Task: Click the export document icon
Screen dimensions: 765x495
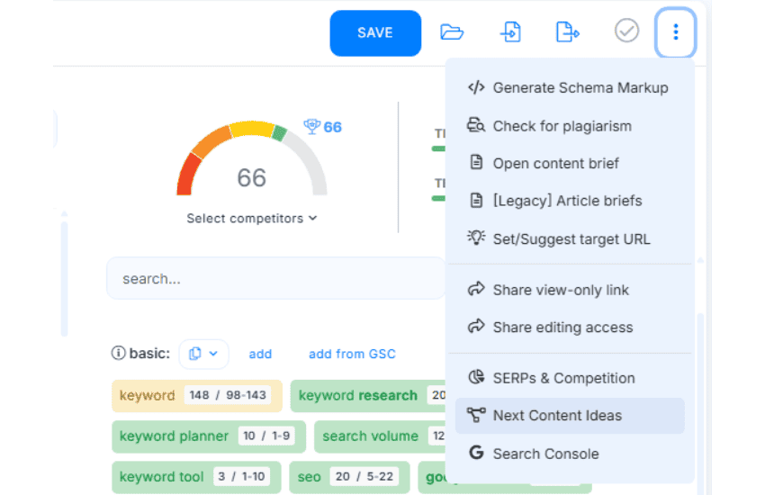Action: coord(567,32)
